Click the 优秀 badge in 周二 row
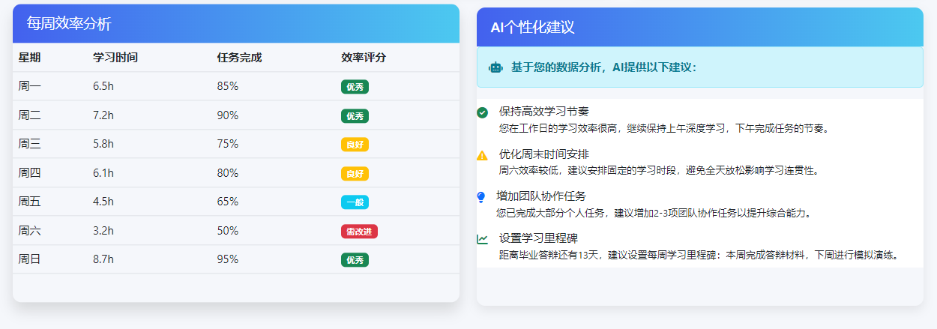937x329 pixels. click(355, 116)
